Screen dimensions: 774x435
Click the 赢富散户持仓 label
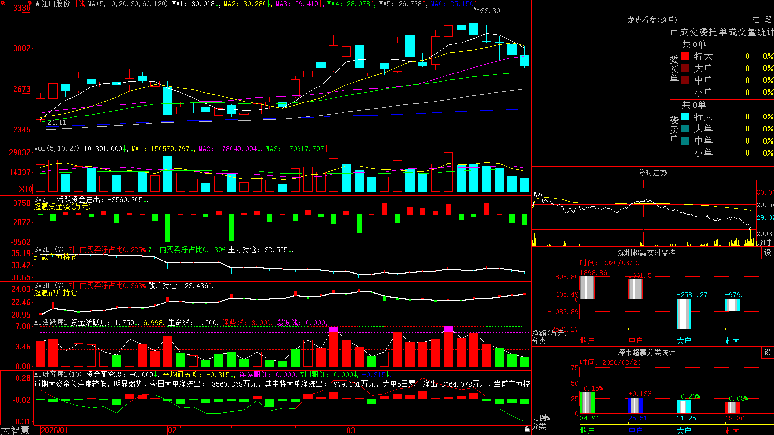tap(56, 292)
